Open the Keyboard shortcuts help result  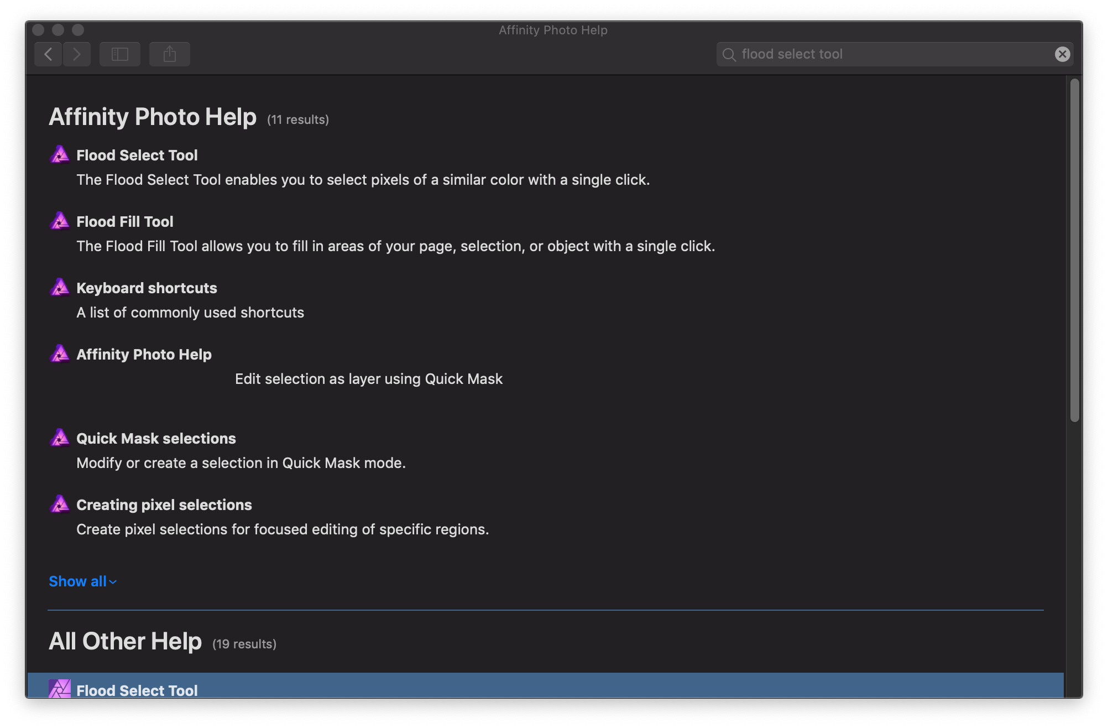(x=147, y=288)
